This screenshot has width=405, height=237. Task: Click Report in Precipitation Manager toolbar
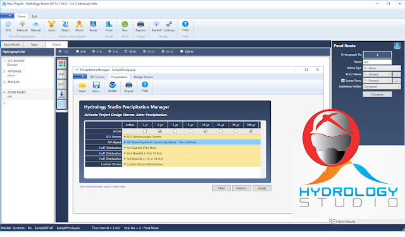pyautogui.click(x=128, y=87)
